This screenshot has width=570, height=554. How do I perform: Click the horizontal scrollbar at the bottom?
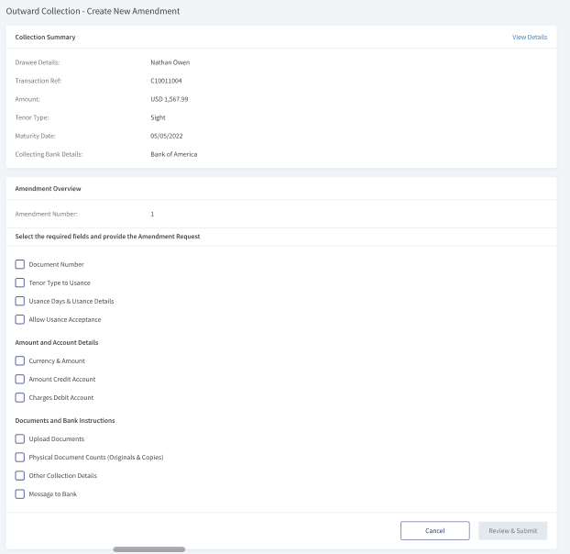pos(149,549)
